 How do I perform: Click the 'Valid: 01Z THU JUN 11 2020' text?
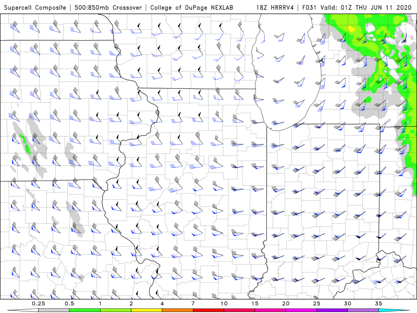[366, 7]
